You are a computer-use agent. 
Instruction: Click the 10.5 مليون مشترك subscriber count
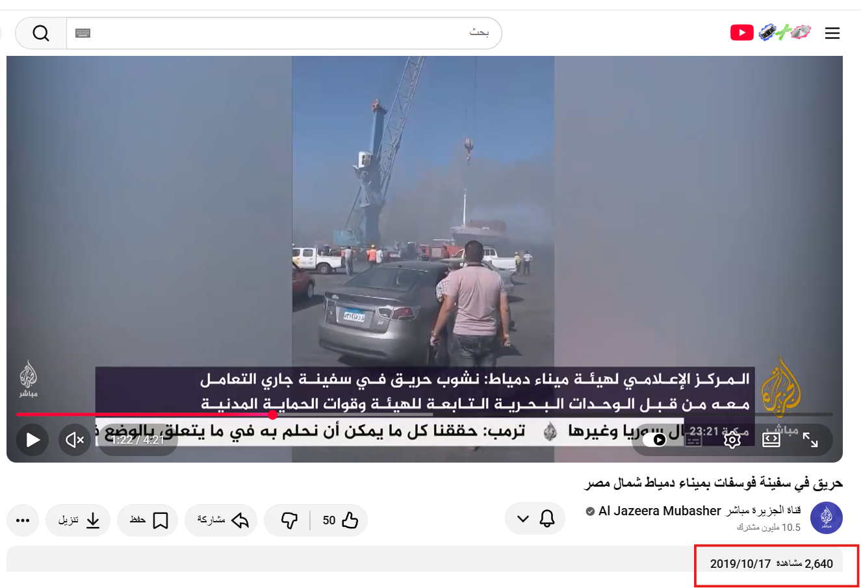click(x=769, y=528)
